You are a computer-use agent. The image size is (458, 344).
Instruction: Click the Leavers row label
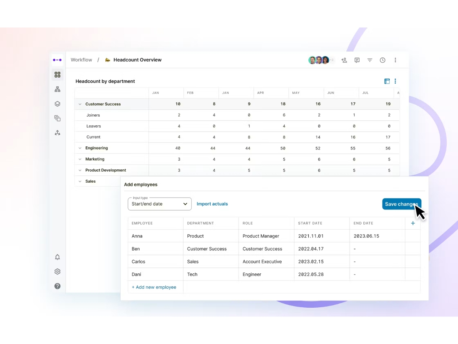[94, 126]
